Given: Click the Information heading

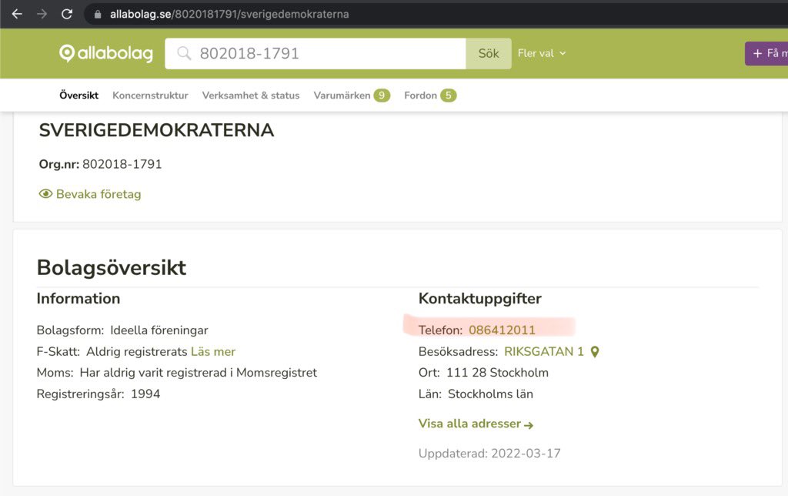Looking at the screenshot, I should tap(78, 298).
